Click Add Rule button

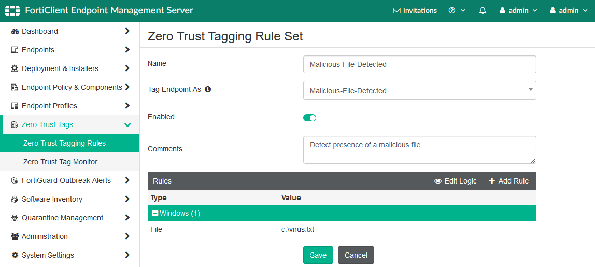click(508, 181)
